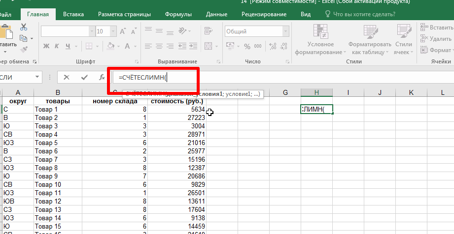Apply thousands separator 000 format

pos(258,46)
